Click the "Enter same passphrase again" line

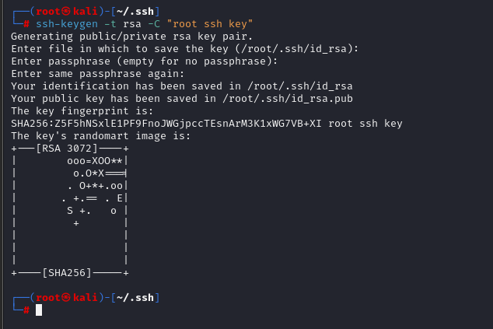(x=97, y=74)
